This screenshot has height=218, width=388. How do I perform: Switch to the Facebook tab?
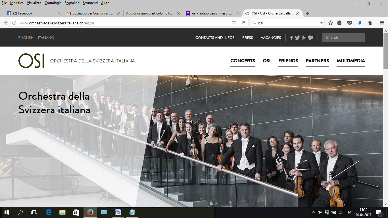coord(34,13)
